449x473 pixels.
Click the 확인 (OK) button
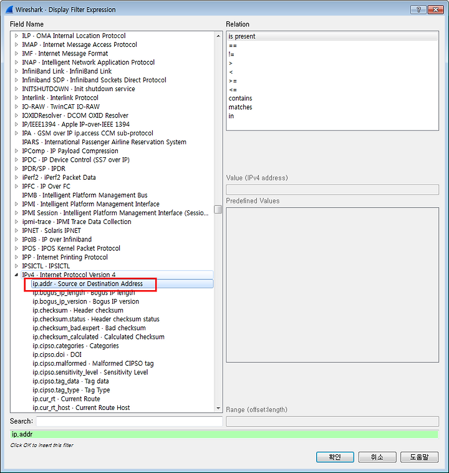tap(335, 457)
